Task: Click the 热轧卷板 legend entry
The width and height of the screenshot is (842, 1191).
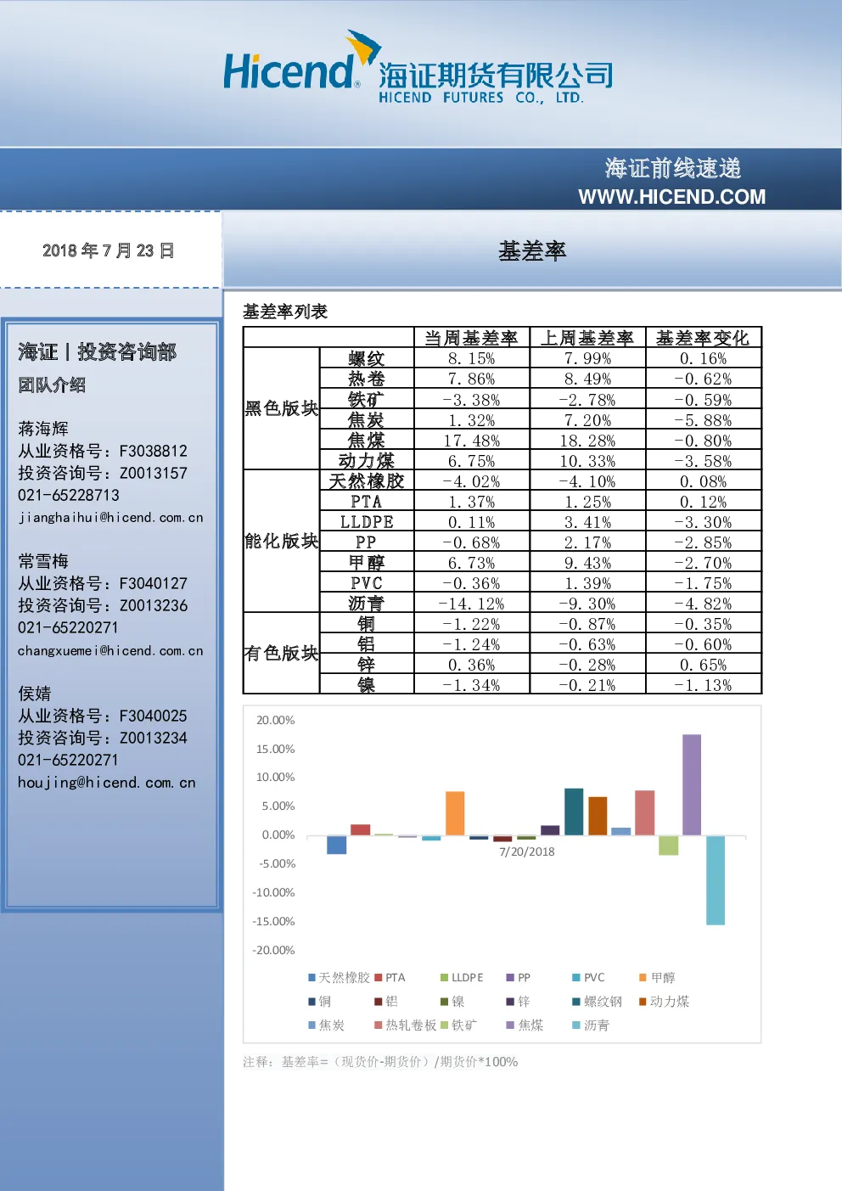Action: click(406, 1025)
